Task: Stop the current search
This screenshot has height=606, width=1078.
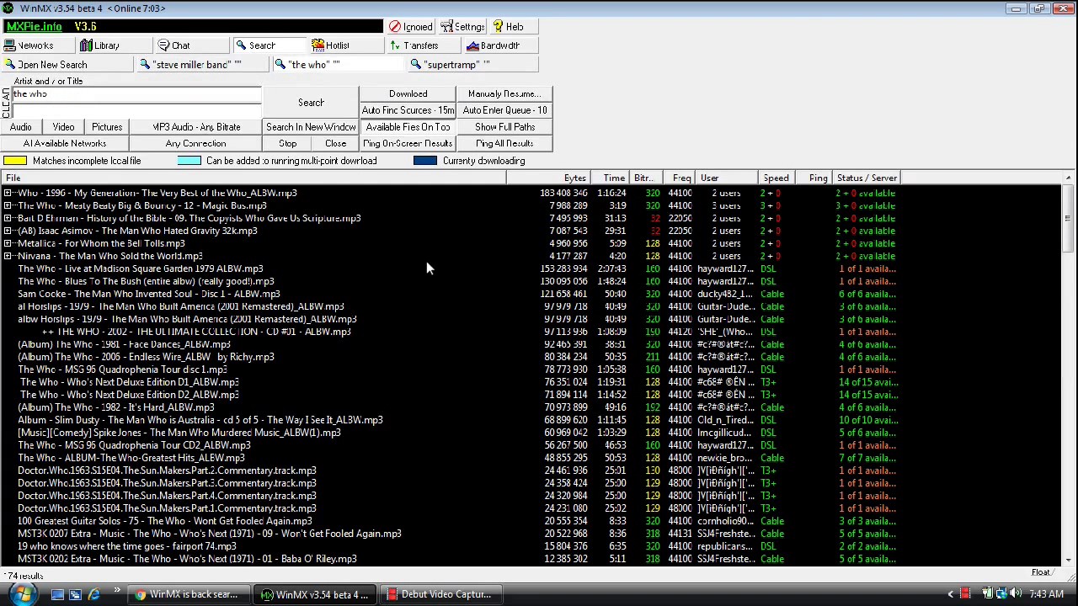Action: (287, 144)
